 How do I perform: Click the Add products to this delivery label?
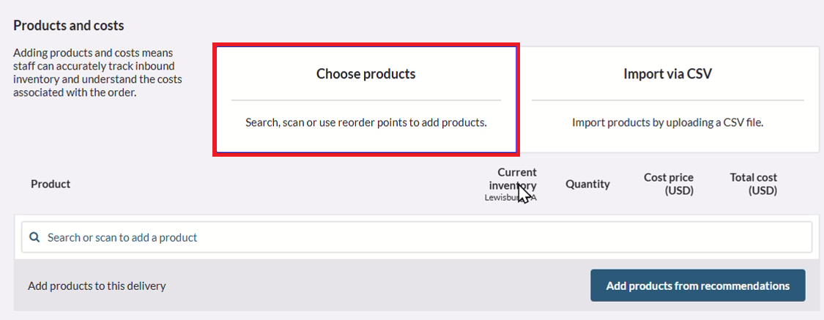click(97, 286)
